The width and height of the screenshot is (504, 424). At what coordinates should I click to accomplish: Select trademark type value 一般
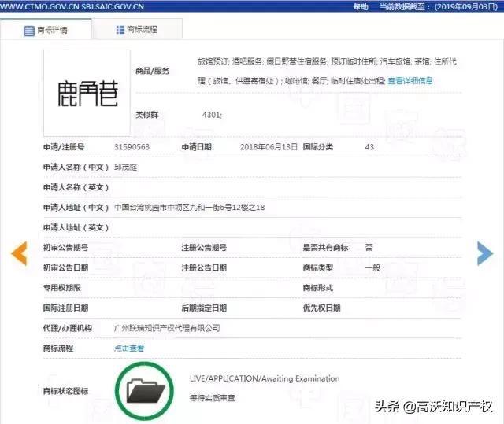pyautogui.click(x=372, y=267)
